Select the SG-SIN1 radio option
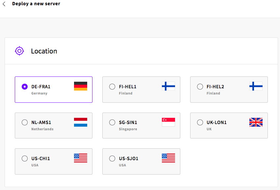The image size is (280, 190). pyautogui.click(x=112, y=122)
